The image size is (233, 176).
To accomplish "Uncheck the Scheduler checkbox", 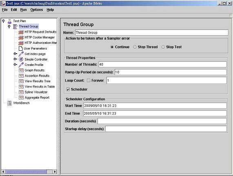I will click(68, 89).
